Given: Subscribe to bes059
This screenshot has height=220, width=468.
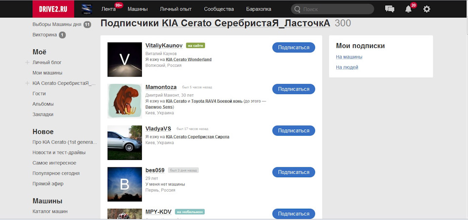Looking at the screenshot, I should click(x=293, y=172).
